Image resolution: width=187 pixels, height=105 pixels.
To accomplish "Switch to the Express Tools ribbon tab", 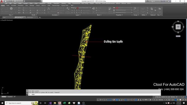I will pos(65,5).
